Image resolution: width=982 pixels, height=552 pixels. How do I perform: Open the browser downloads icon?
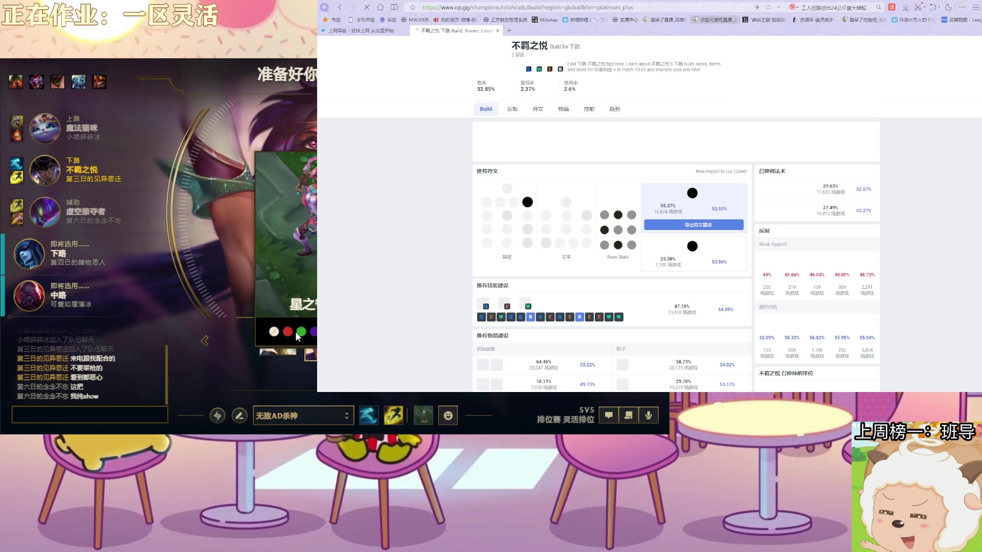click(905, 7)
